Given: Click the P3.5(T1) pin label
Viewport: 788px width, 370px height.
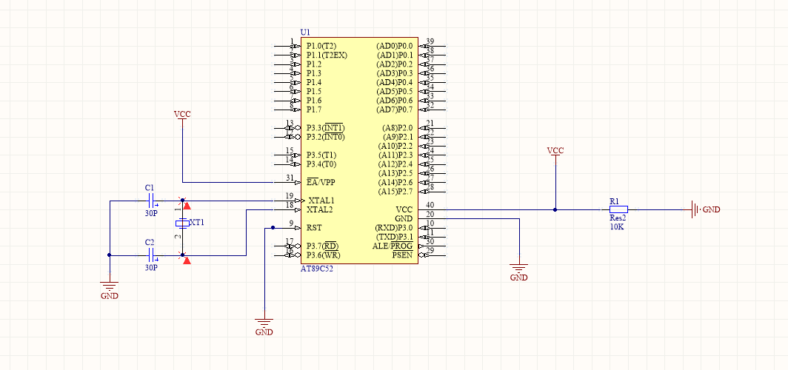Looking at the screenshot, I should click(321, 155).
